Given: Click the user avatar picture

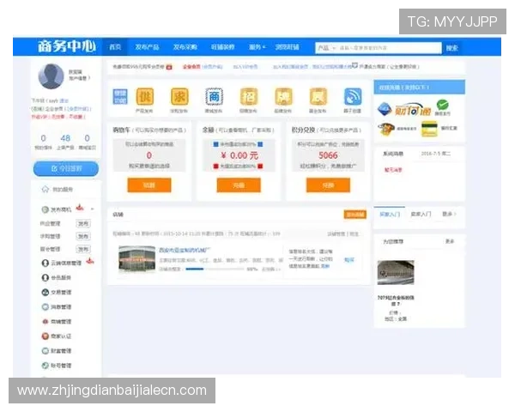Looking at the screenshot, I should [x=51, y=76].
